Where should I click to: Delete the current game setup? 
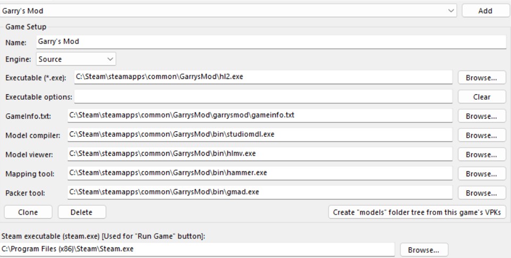pyautogui.click(x=82, y=212)
